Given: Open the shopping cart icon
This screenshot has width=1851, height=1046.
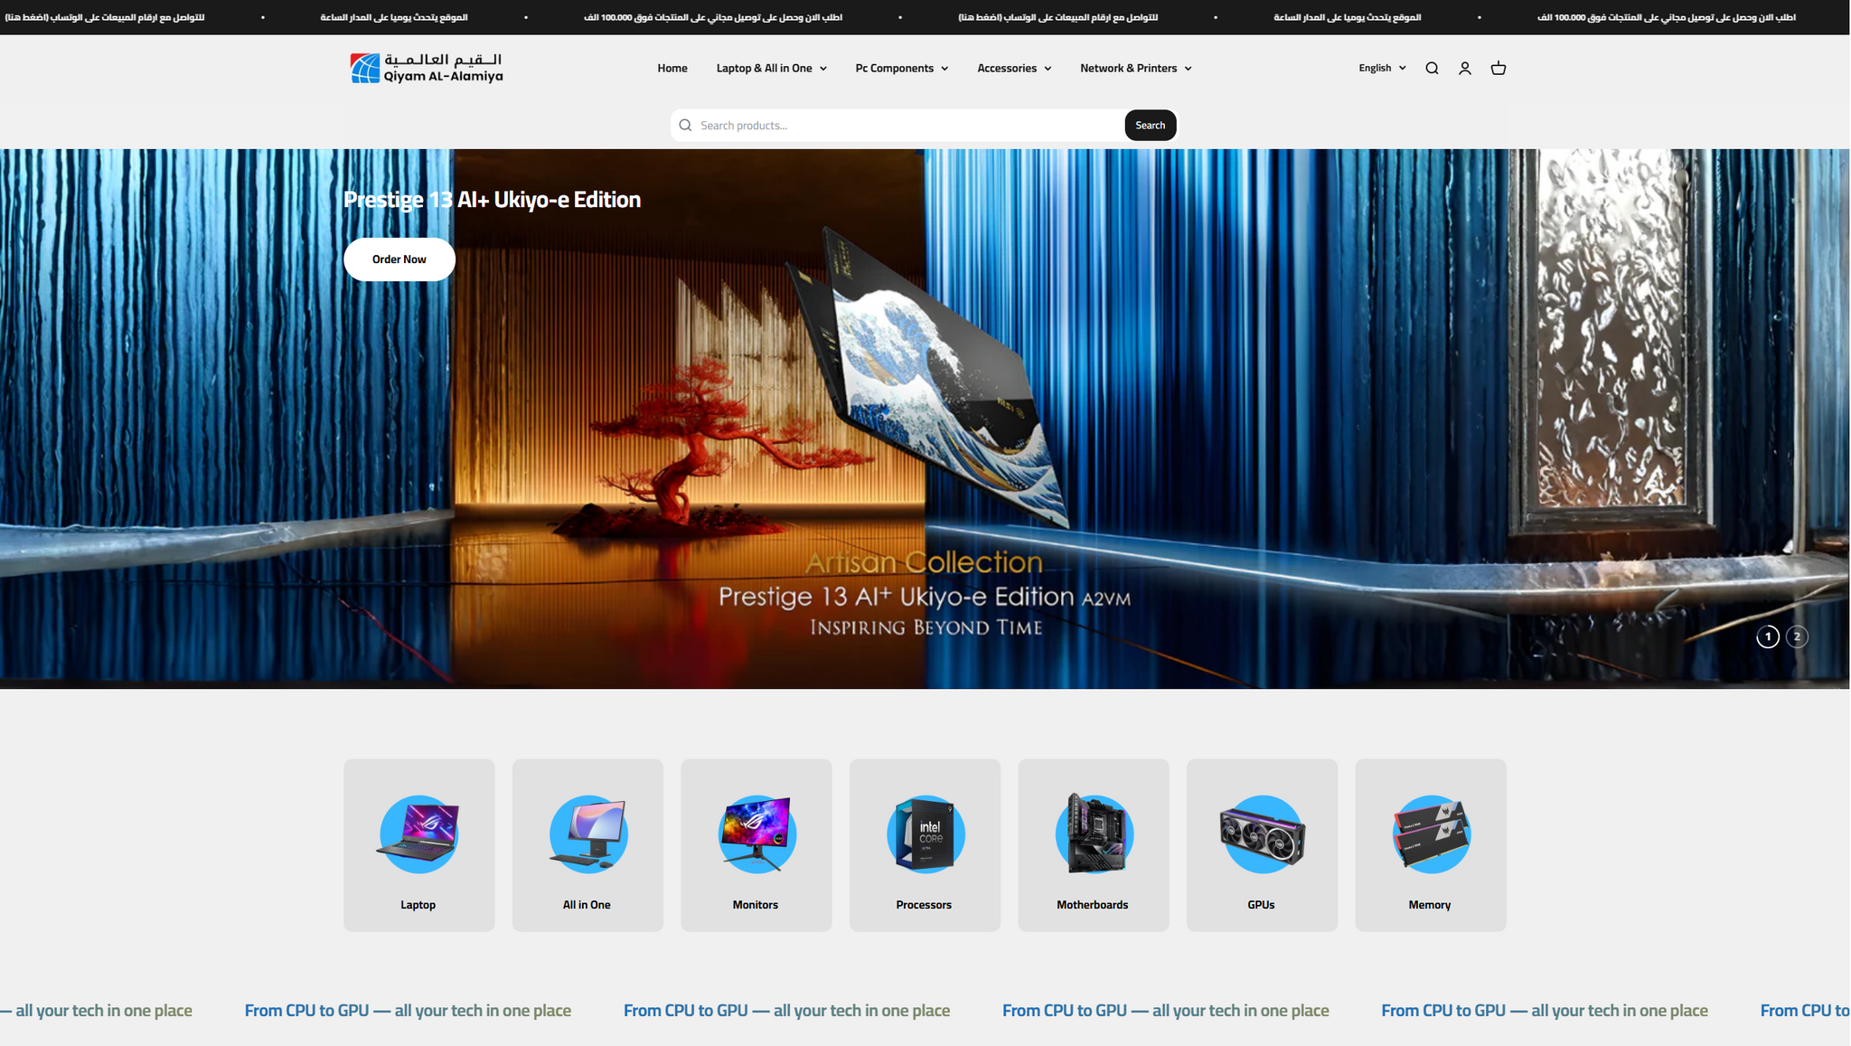Looking at the screenshot, I should 1499,69.
